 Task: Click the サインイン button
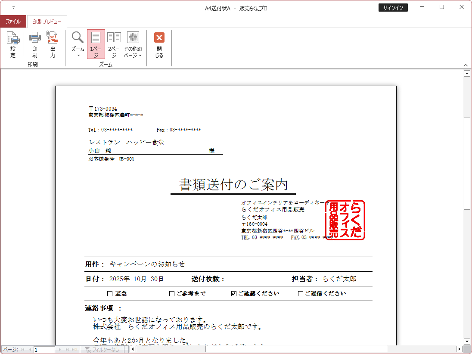(x=393, y=8)
